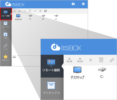Click the trash icon in small window toolbar

30,11
